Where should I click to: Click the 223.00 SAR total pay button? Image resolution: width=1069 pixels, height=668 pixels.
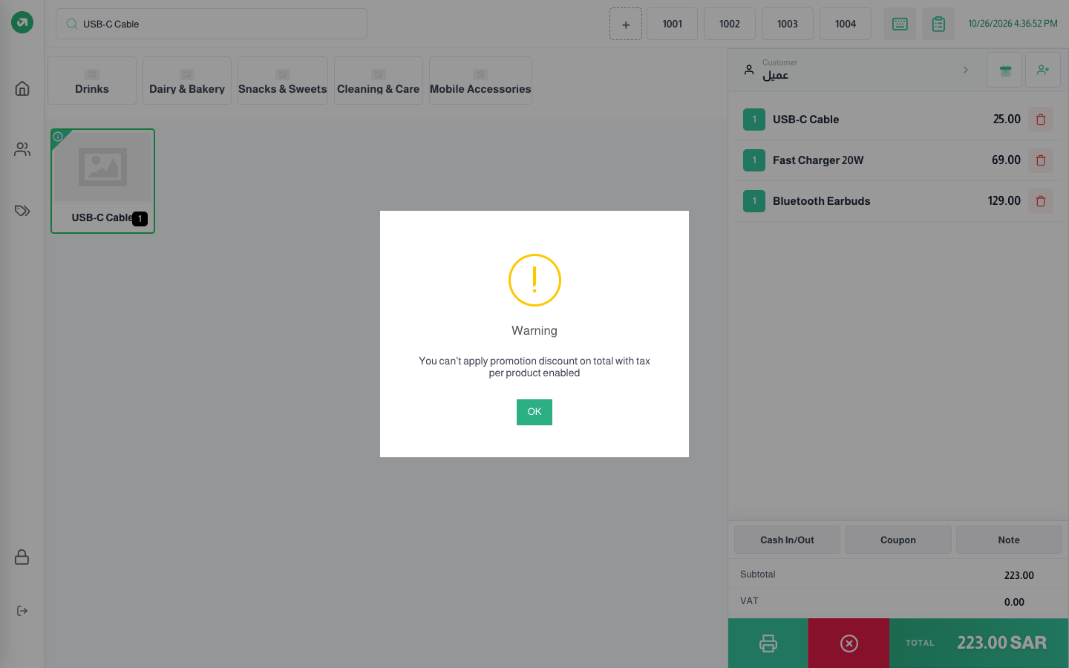[x=979, y=643]
